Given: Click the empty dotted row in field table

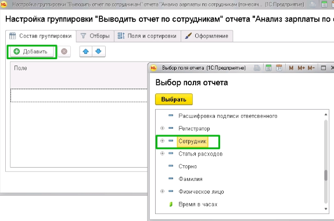Looking at the screenshot, I should [79, 95].
